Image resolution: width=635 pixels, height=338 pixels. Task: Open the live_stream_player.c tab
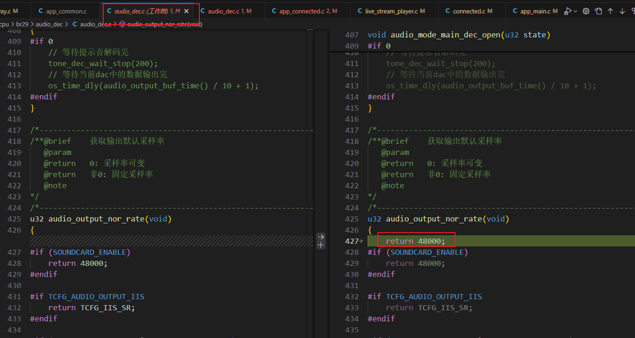click(395, 11)
